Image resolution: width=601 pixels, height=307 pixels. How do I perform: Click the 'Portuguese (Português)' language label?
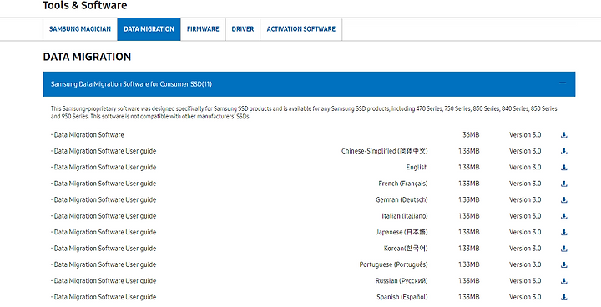point(394,264)
